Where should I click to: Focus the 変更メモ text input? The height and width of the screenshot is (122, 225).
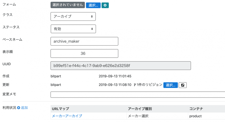(x=138, y=94)
